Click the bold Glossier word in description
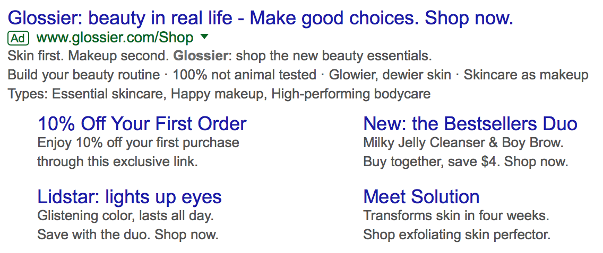 (200, 56)
